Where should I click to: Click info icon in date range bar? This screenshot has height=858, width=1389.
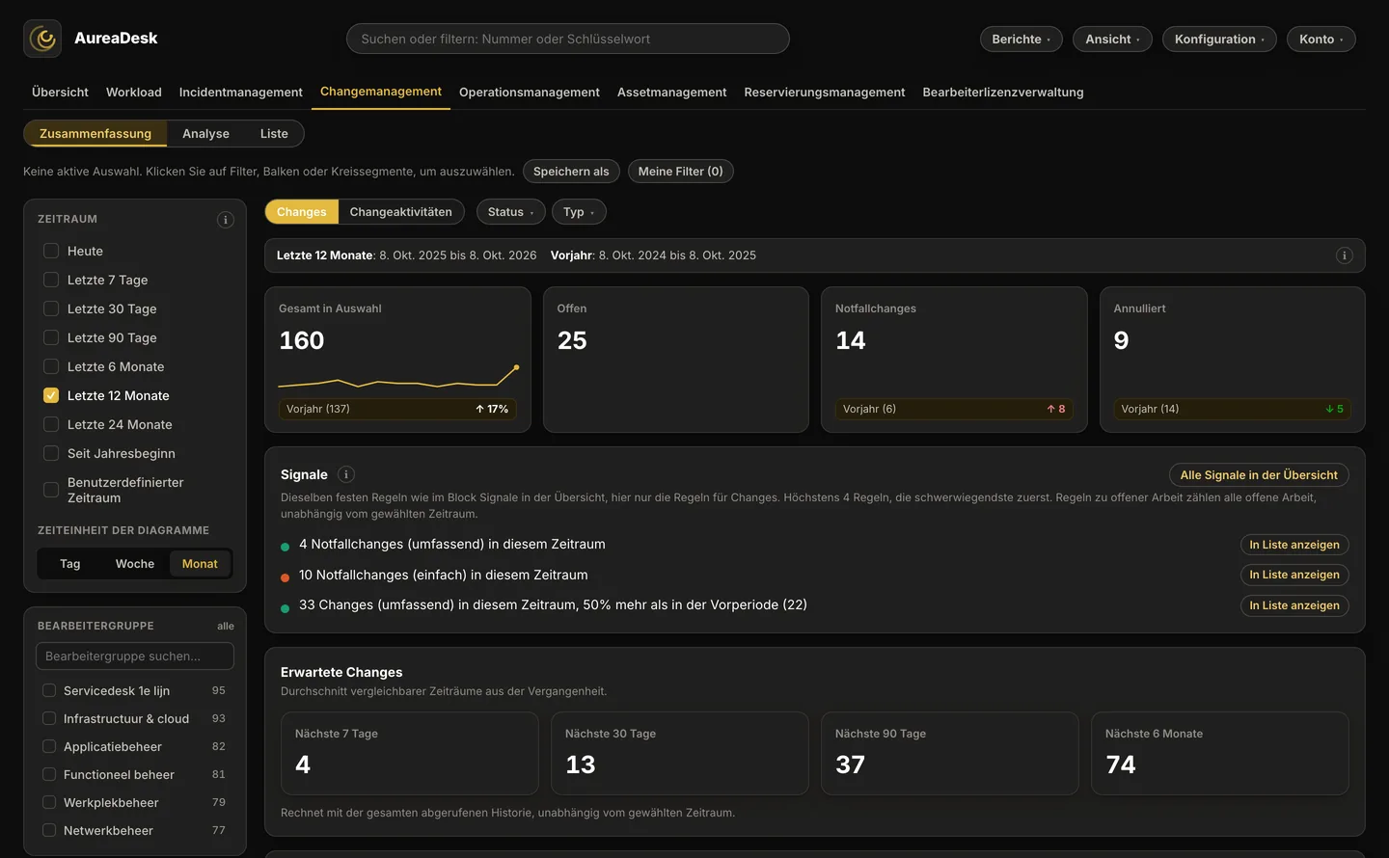(1345, 255)
